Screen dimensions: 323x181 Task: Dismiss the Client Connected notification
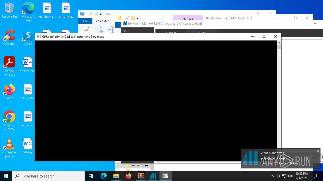[318, 151]
